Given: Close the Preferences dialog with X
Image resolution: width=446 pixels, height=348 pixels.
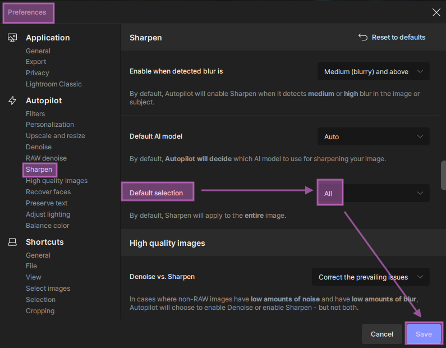Looking at the screenshot, I should click(x=436, y=12).
